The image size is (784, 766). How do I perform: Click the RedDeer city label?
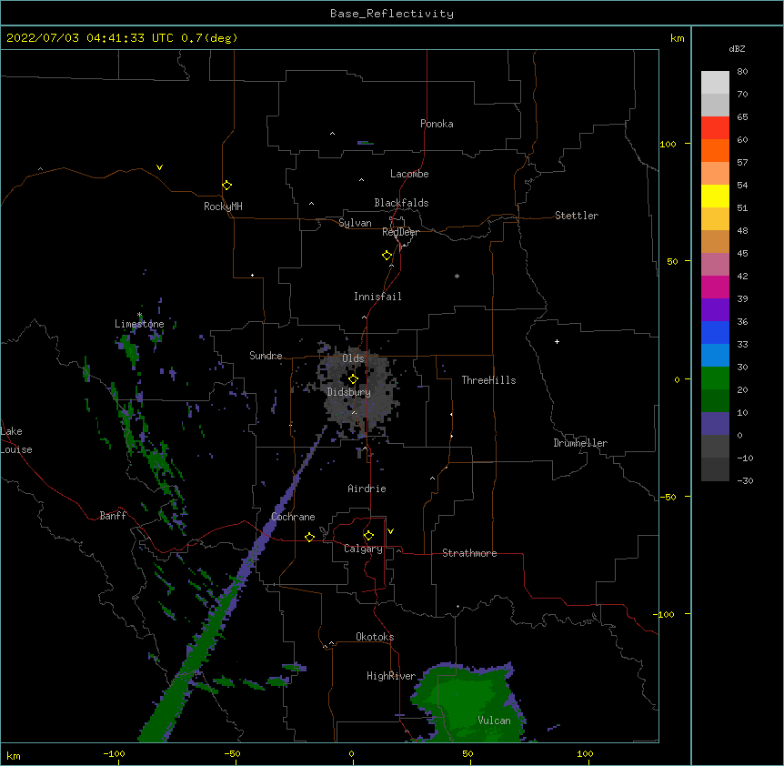click(400, 232)
